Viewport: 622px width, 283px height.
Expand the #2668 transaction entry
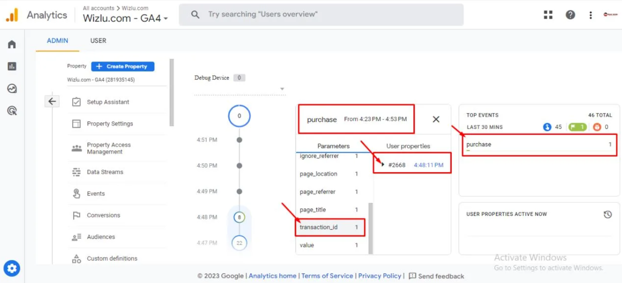tap(383, 165)
